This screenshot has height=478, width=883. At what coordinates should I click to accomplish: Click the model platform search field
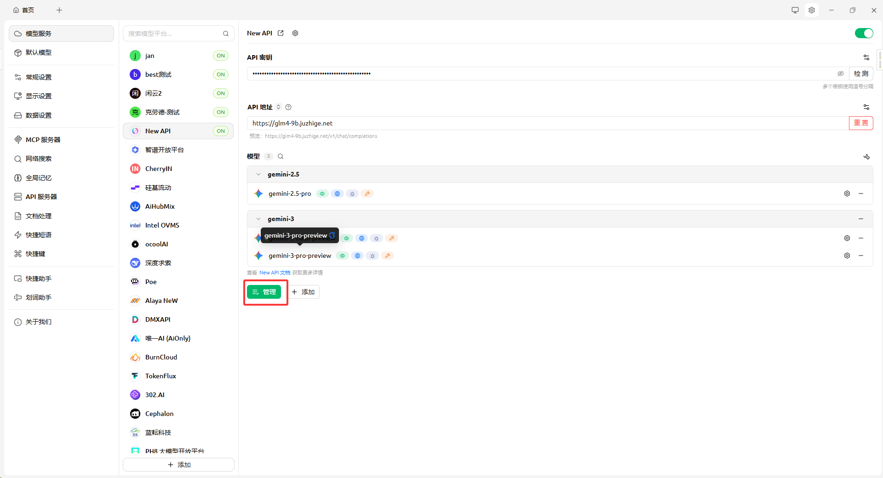coord(174,34)
